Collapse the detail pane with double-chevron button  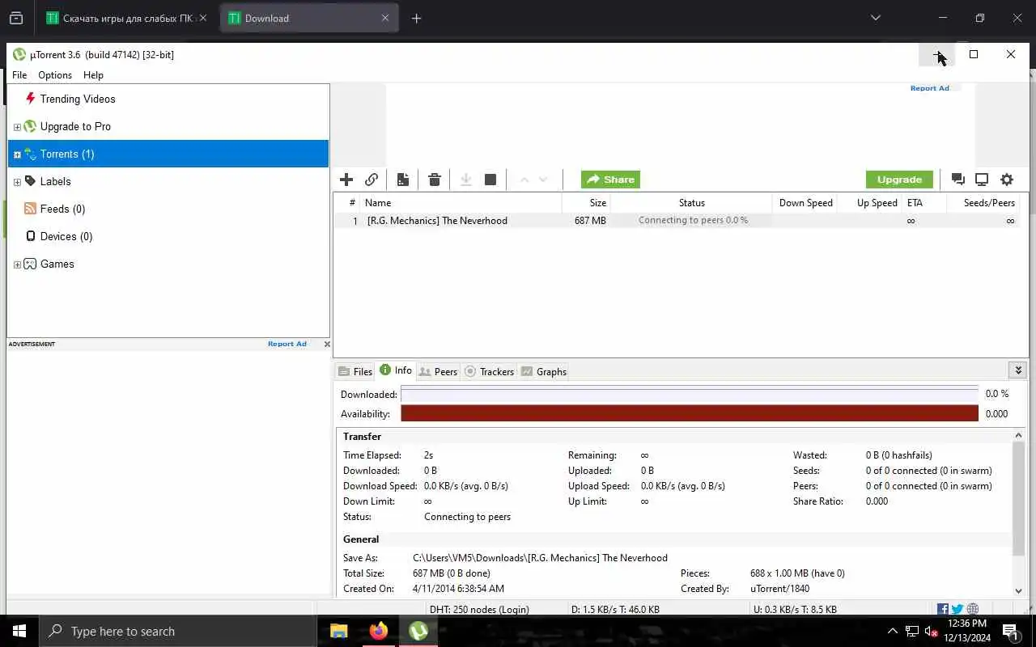point(1018,370)
